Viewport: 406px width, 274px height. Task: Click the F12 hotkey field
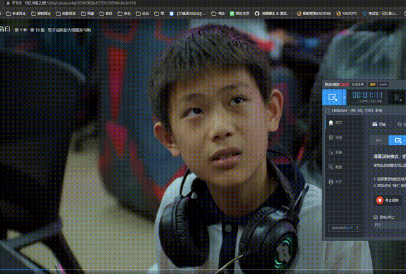(x=390, y=225)
